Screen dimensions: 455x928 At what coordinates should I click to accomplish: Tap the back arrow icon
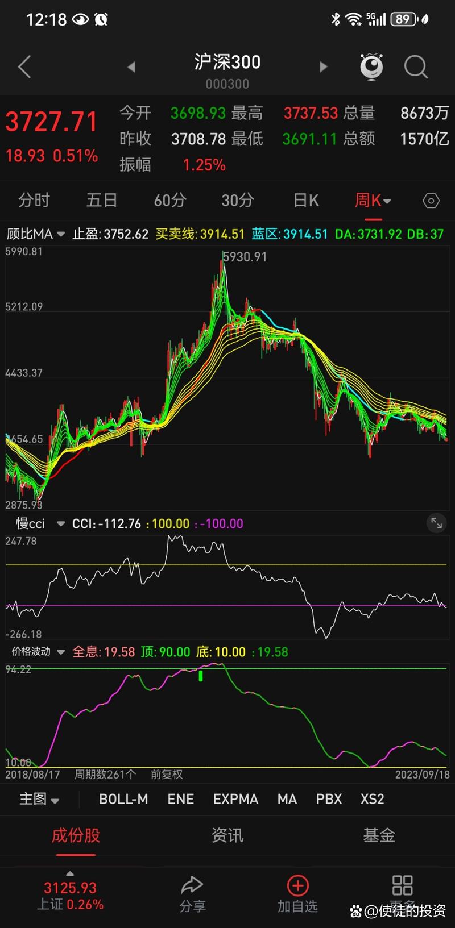pos(24,67)
